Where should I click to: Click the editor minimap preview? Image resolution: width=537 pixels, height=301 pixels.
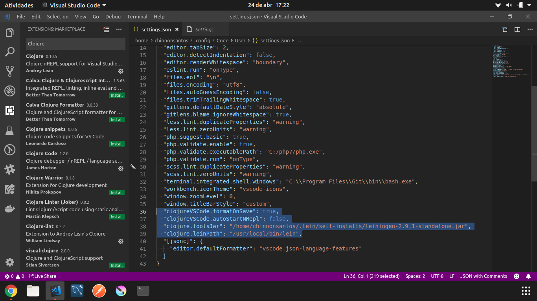click(x=511, y=62)
